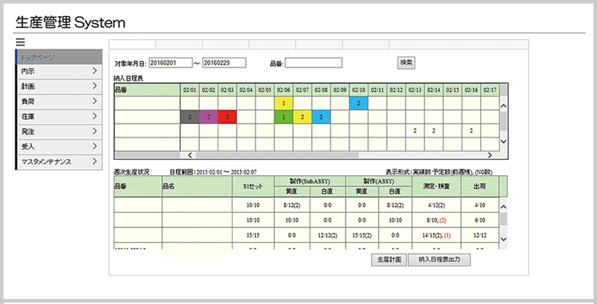Expand the 在庫 sidebar section
Screen dimensions: 597x304
click(57, 117)
